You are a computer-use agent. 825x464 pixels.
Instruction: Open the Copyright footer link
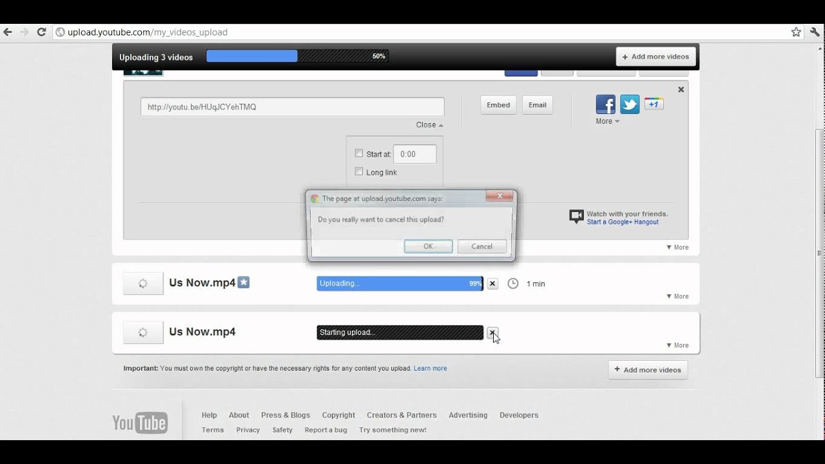(338, 415)
